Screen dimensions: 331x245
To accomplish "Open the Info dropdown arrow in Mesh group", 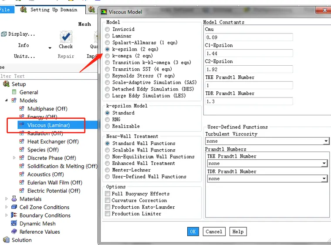I will (x=50, y=48).
